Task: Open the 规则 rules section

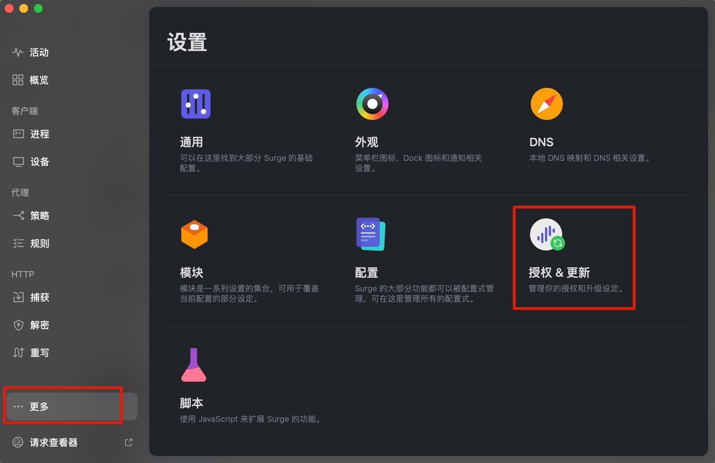Action: (x=39, y=244)
